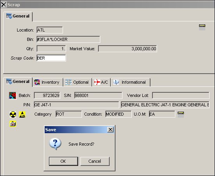215x176 pixels.
Task: Close the Save dialog with its X
Action: 110,129
